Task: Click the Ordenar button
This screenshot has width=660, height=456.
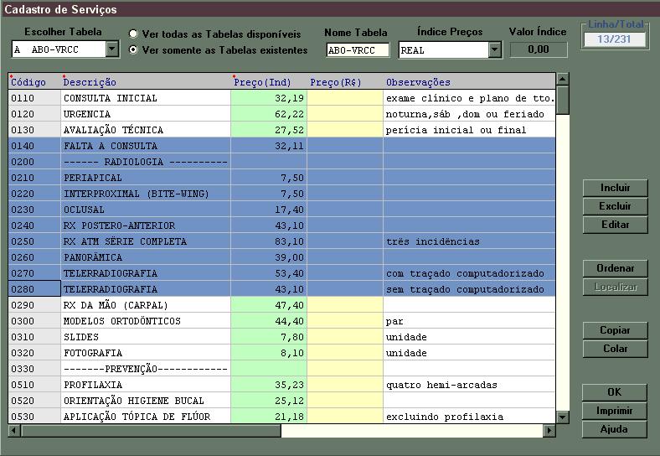Action: click(x=615, y=268)
